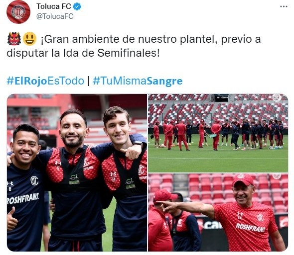Click the tweet text about Semifinales
The height and width of the screenshot is (255, 294).
[134, 46]
